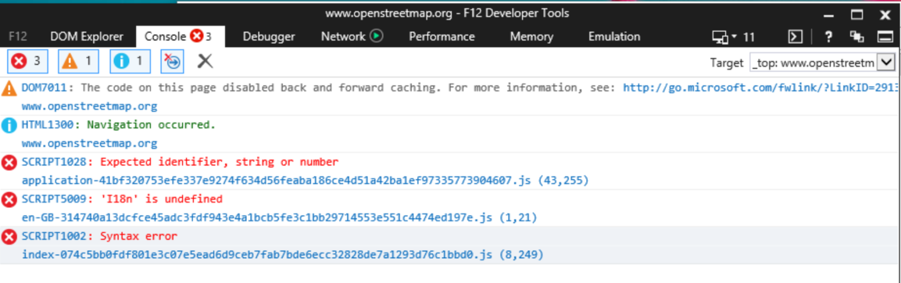Open the document mode 11 dropdown
901x283 pixels.
tap(733, 37)
